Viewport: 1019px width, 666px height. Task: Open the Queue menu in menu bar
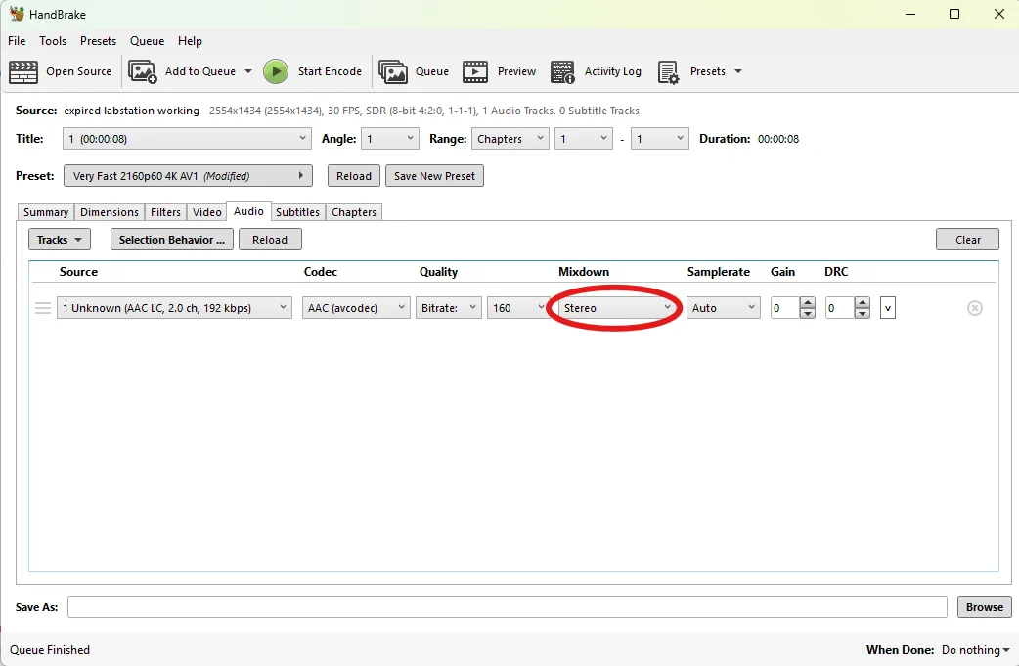(147, 41)
